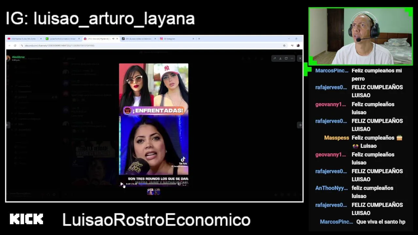Seek along the video progress bar

tap(157, 184)
